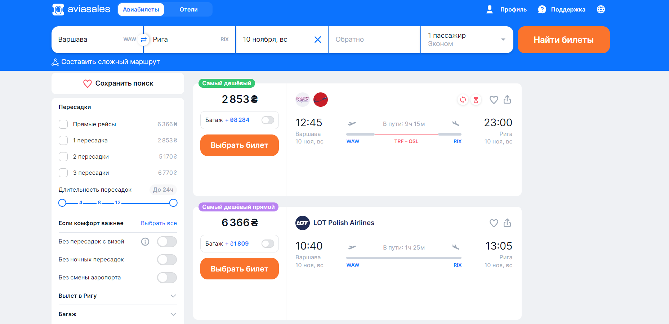
Task: Click Выбрать билет for 6366 ticket
Action: coord(239,269)
